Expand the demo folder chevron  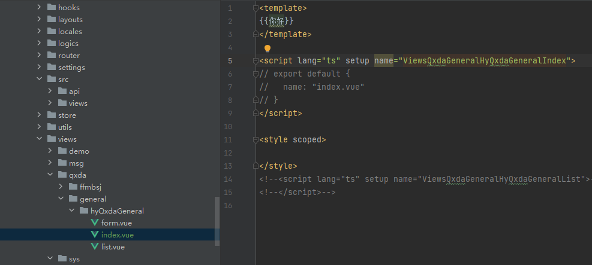[50, 151]
